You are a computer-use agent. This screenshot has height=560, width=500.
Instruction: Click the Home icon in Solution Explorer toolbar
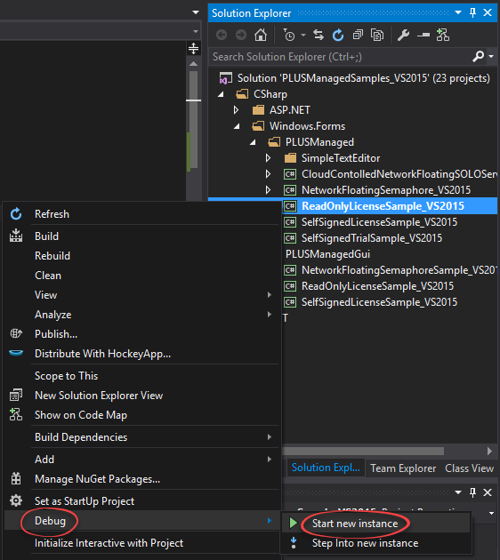point(261,35)
